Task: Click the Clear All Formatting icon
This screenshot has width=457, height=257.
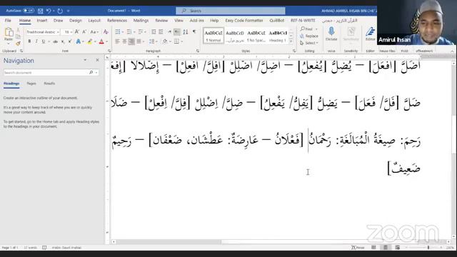Action: click(106, 31)
